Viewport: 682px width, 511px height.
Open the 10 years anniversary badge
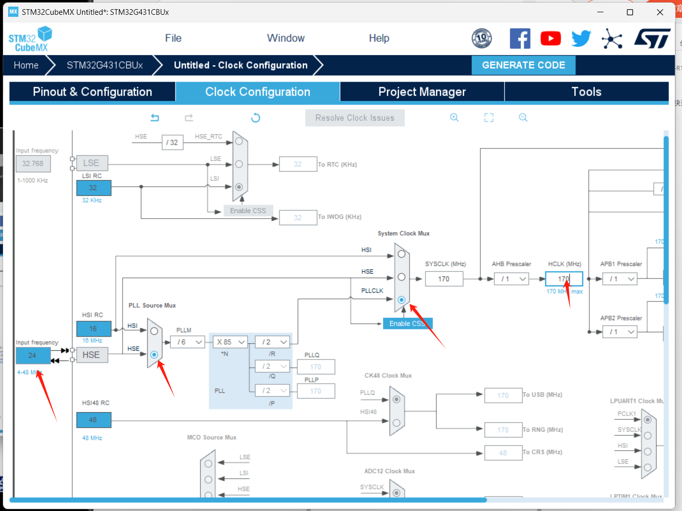482,38
